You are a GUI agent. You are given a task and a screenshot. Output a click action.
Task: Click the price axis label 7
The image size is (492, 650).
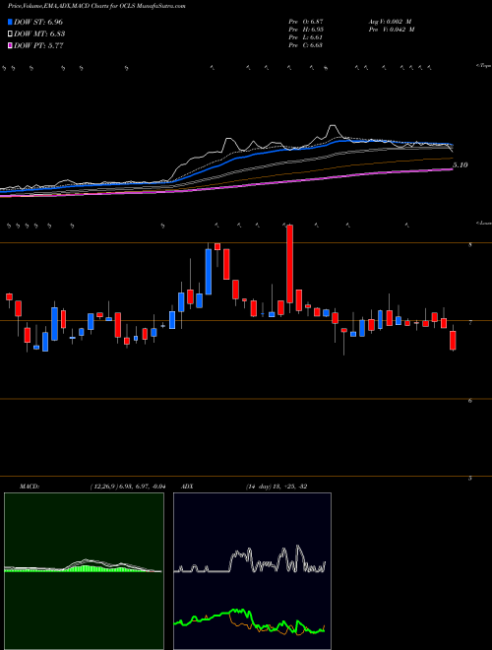(470, 323)
